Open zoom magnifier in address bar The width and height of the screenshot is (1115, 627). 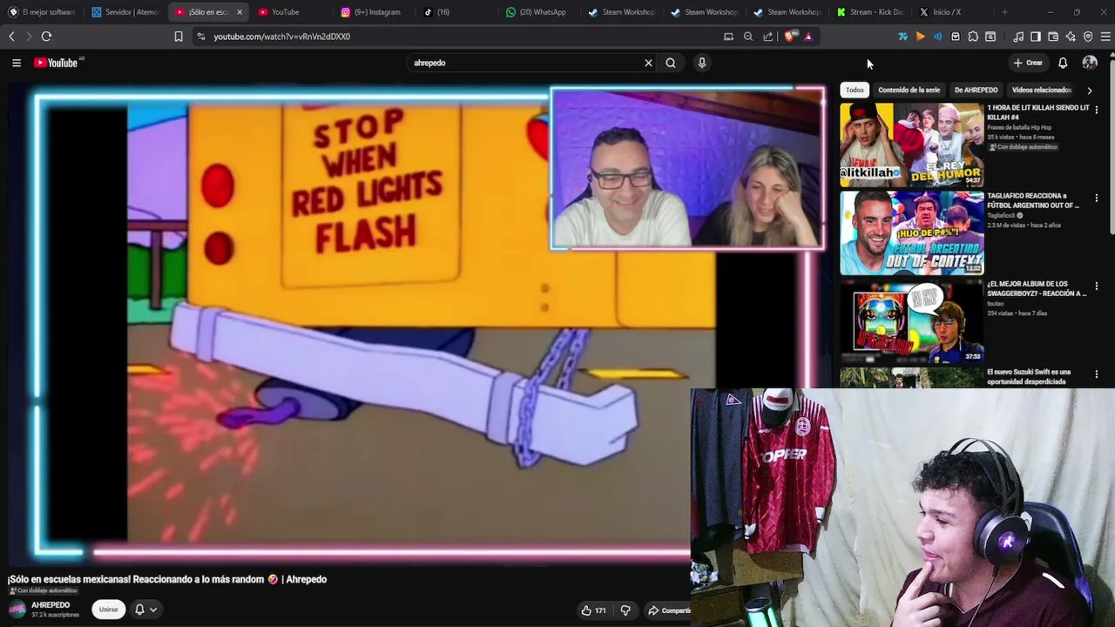click(748, 37)
